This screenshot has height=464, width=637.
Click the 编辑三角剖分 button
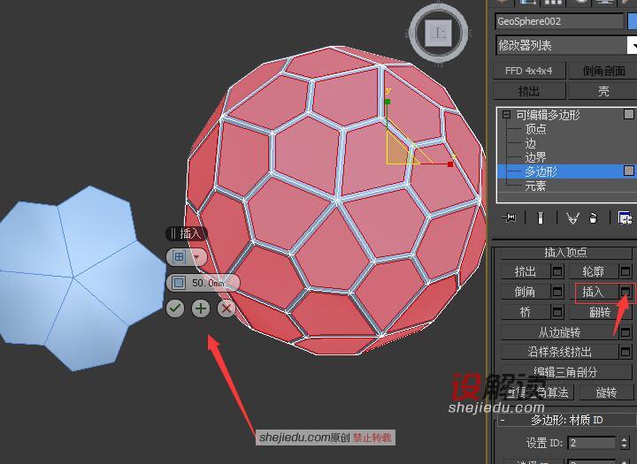(566, 372)
